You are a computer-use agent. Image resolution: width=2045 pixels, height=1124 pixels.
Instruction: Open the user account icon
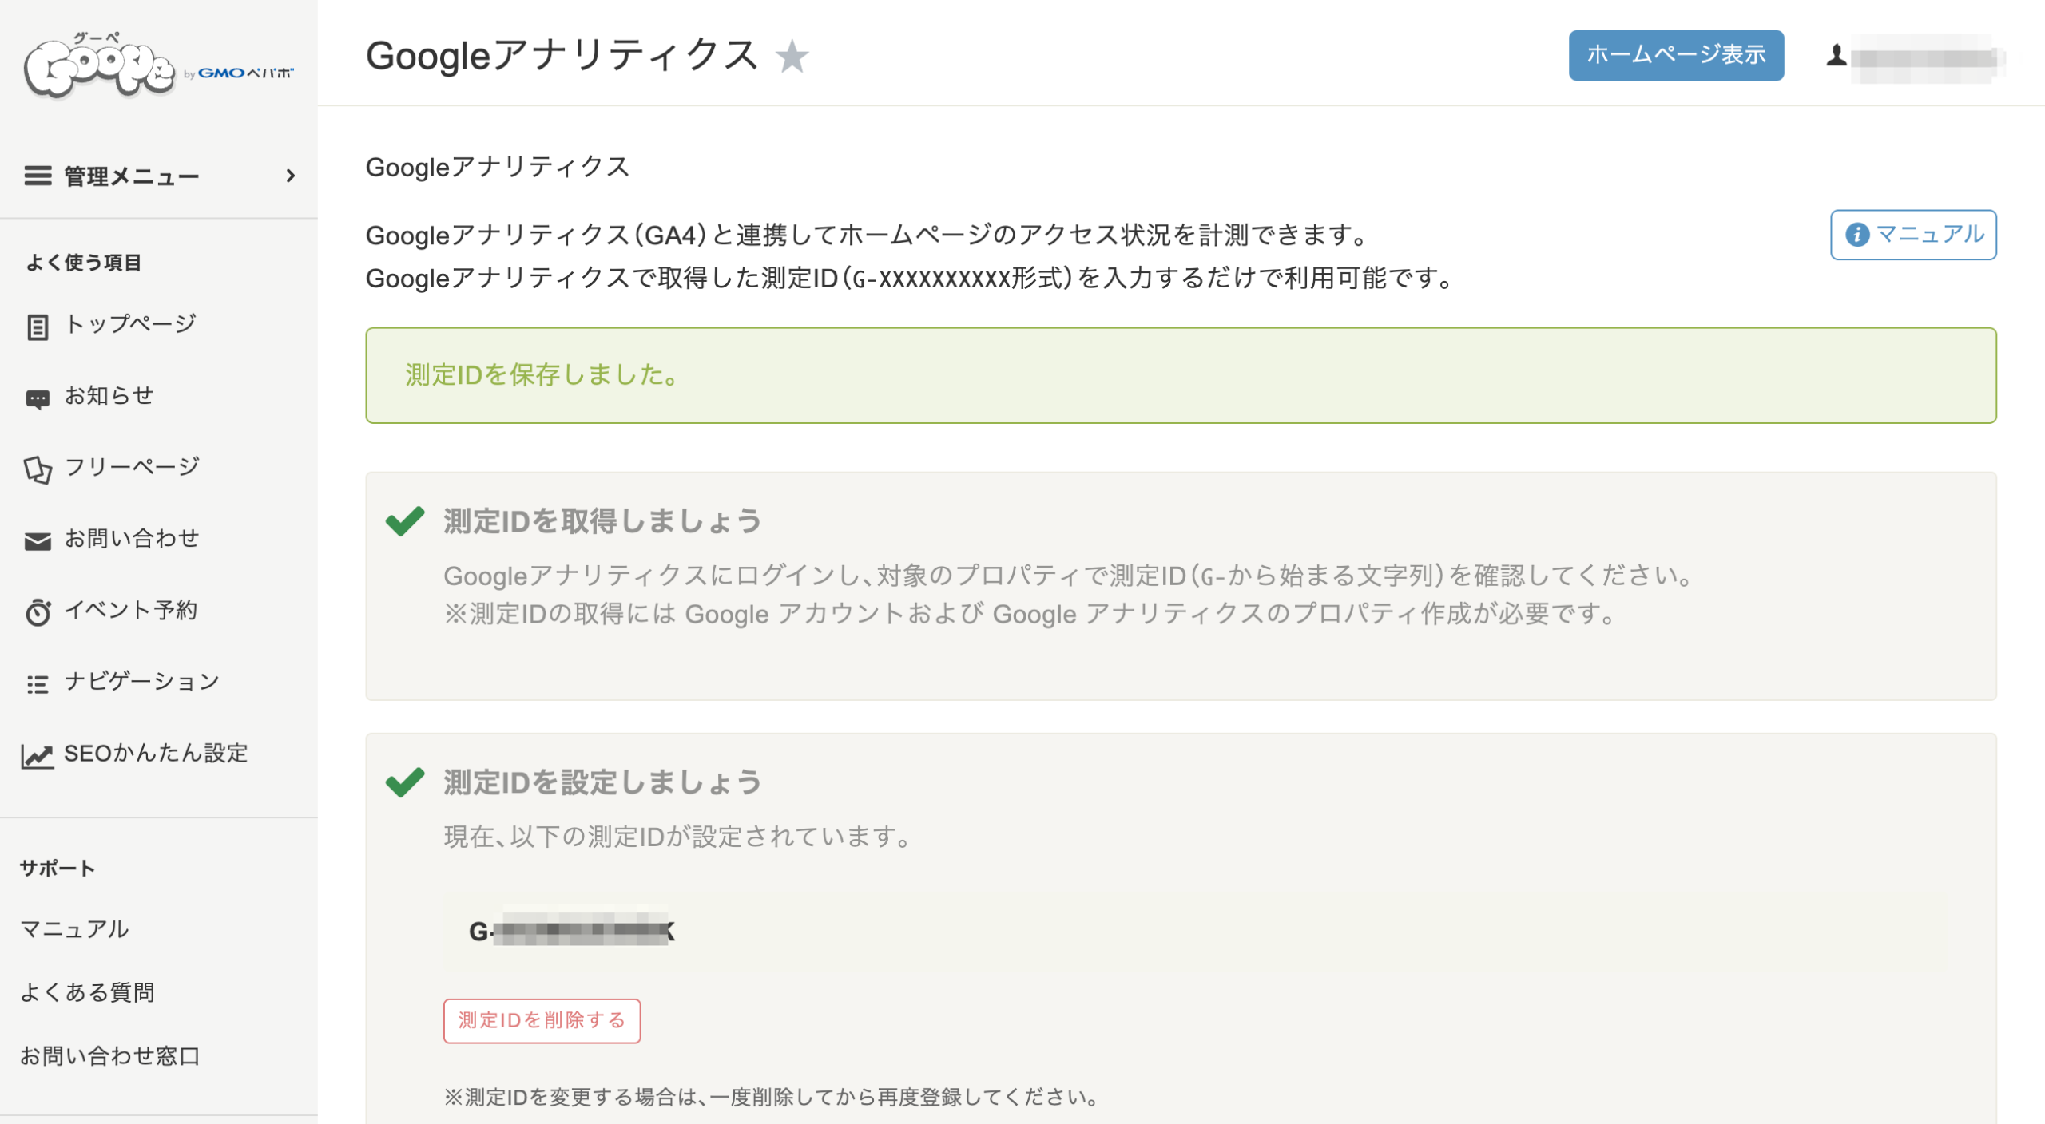pos(1836,55)
